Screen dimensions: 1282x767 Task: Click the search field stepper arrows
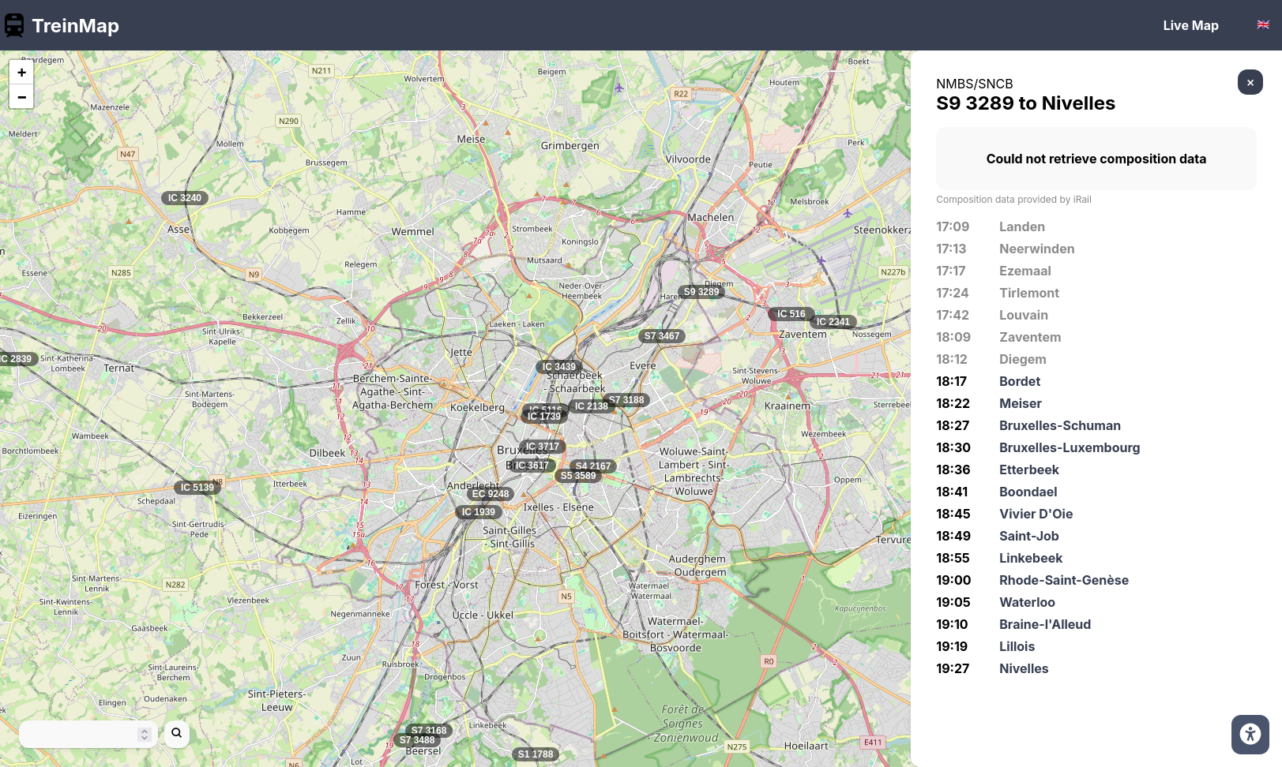(144, 734)
